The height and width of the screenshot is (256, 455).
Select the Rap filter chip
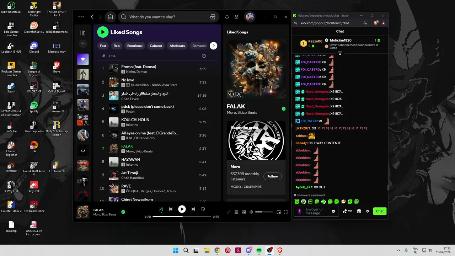coord(117,46)
